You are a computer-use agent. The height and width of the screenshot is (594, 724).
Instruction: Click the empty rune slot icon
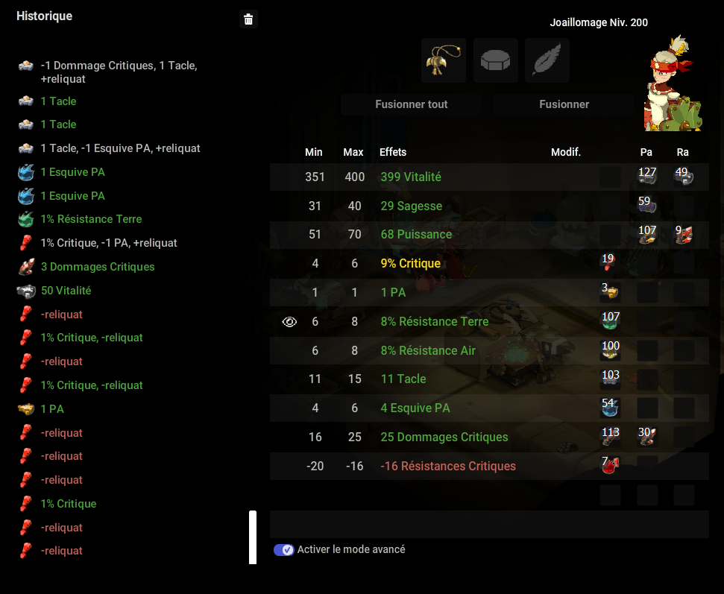[x=495, y=60]
